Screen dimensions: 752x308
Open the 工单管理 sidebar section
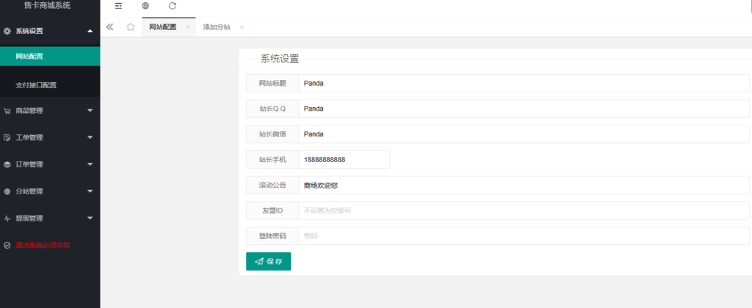tap(50, 137)
